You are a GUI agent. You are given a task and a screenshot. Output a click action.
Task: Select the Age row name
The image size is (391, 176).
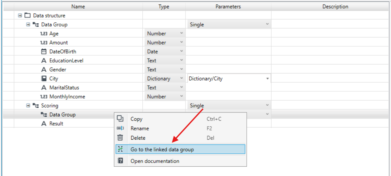pos(54,33)
